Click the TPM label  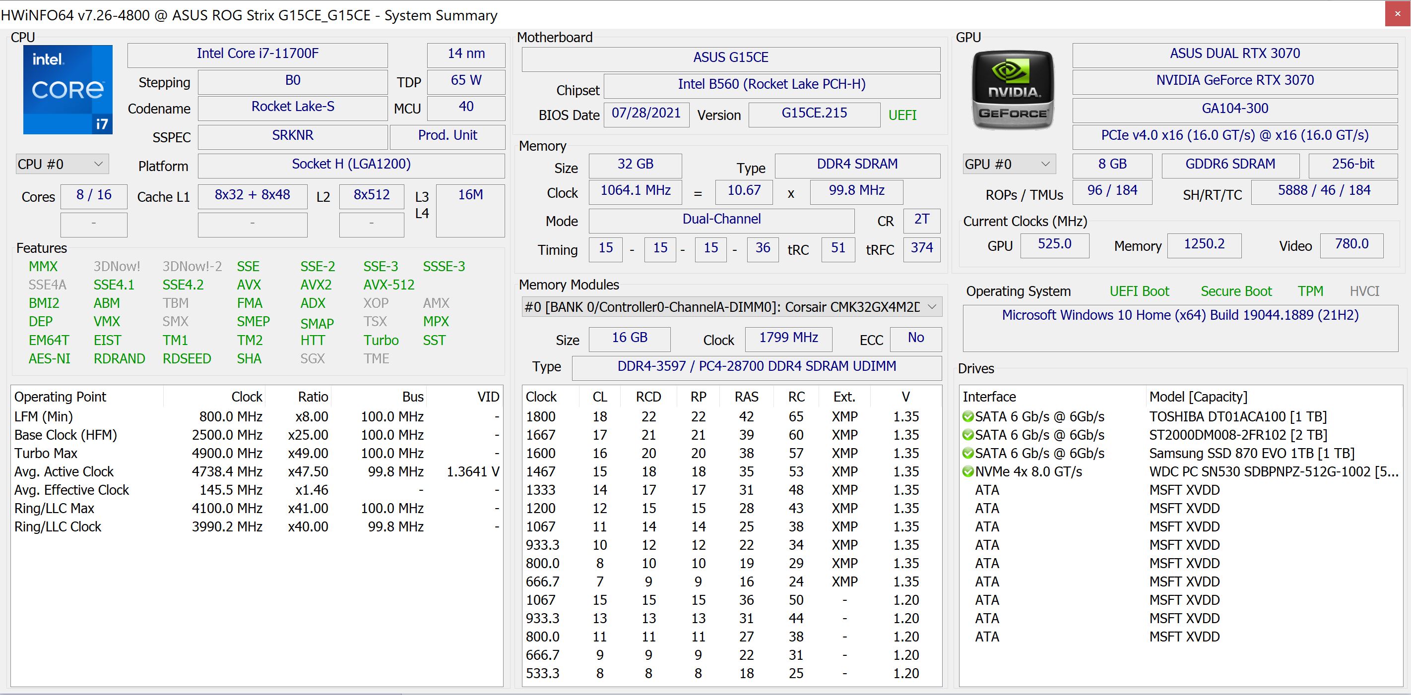point(1310,291)
